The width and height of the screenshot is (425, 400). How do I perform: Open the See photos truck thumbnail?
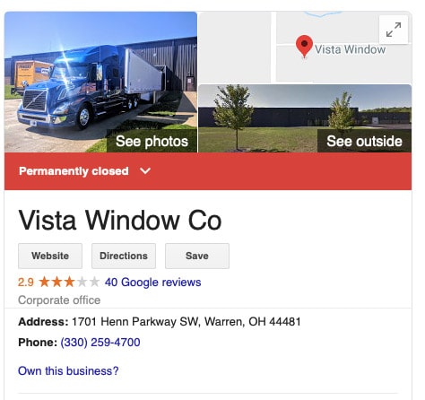(x=100, y=82)
